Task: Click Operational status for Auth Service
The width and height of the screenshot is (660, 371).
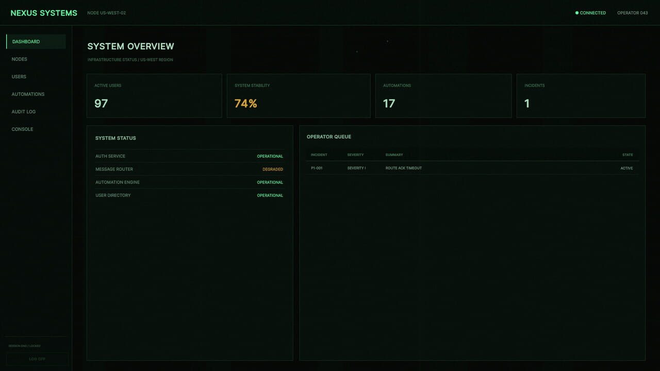Action: tap(270, 156)
